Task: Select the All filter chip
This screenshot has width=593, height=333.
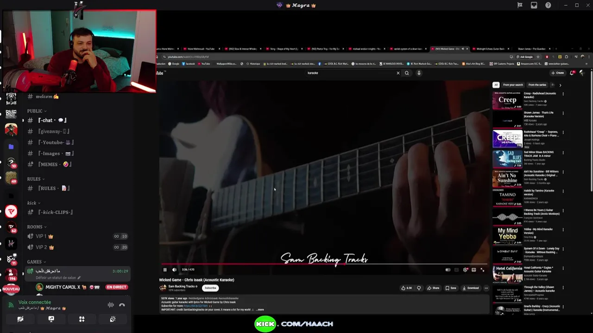Action: [496, 85]
